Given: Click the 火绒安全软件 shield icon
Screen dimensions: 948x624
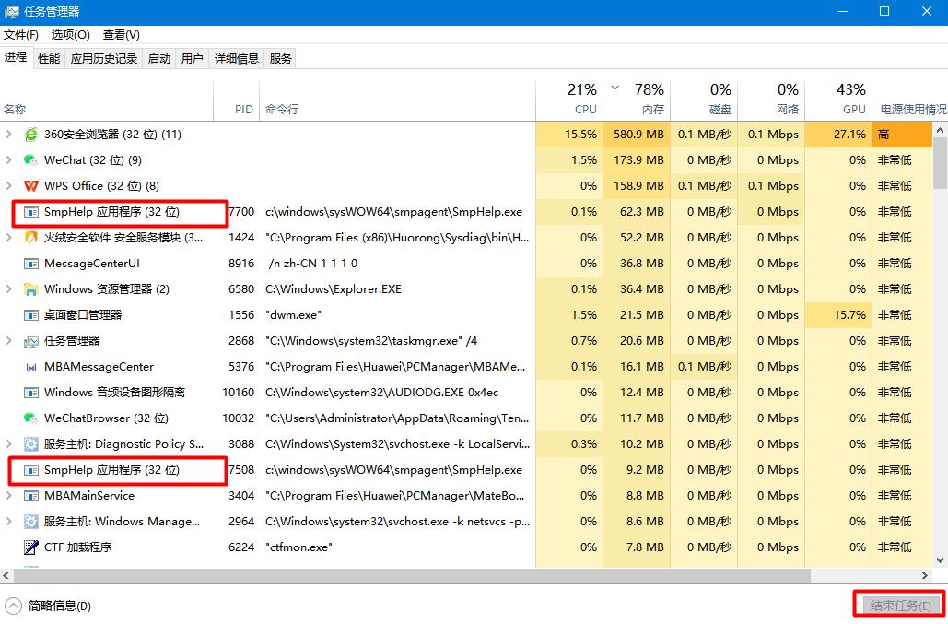Looking at the screenshot, I should click(30, 238).
